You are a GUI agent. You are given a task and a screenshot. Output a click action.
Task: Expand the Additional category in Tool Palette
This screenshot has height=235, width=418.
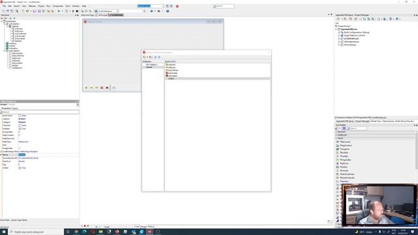tap(336, 135)
